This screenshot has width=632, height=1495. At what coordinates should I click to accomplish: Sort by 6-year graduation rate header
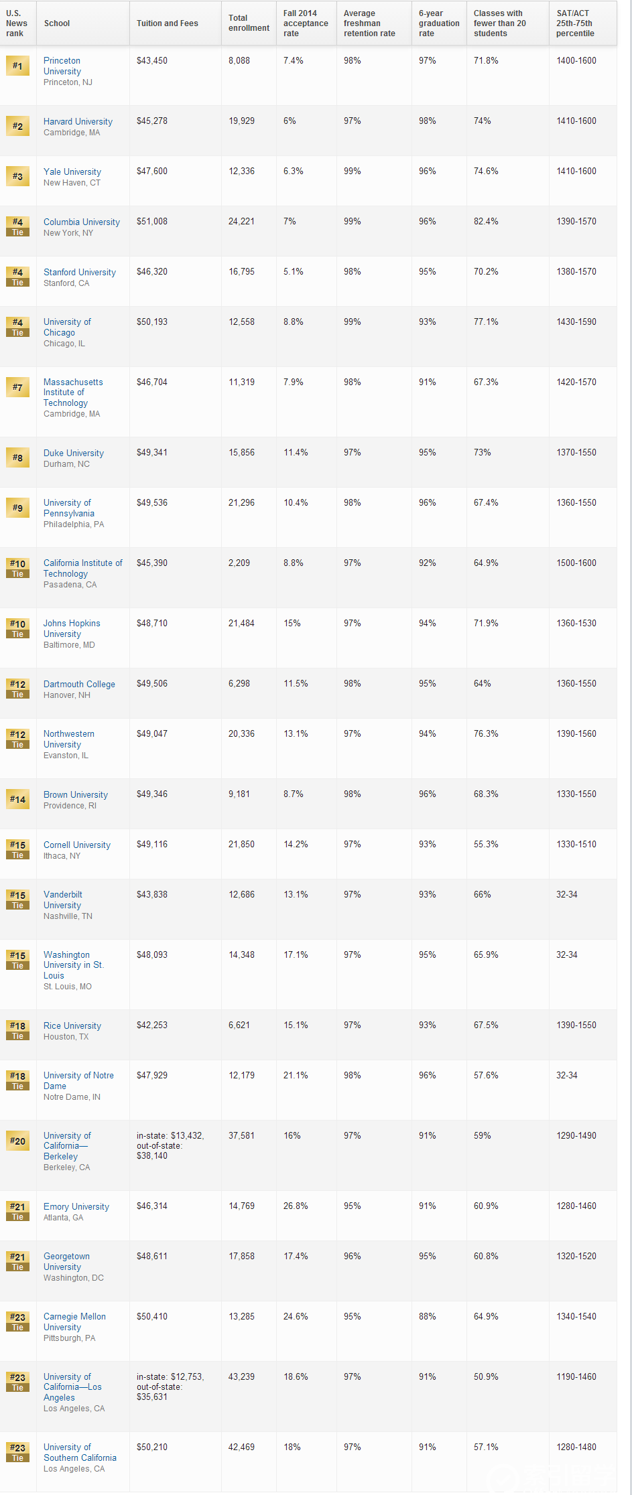click(439, 23)
